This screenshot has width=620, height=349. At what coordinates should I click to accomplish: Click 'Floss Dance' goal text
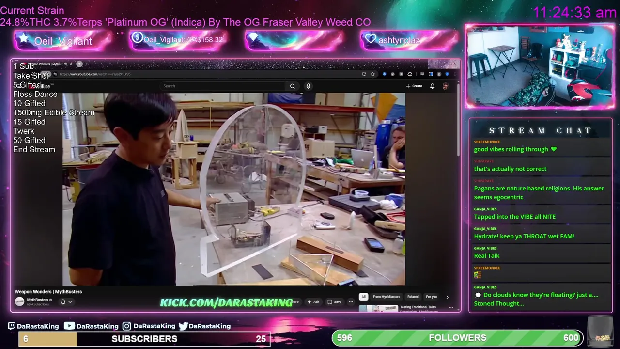click(35, 94)
